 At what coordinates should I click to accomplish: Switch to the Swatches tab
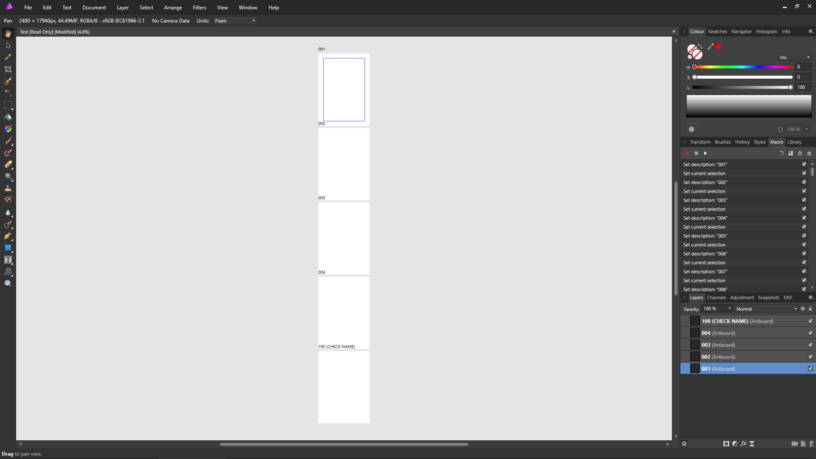(717, 31)
